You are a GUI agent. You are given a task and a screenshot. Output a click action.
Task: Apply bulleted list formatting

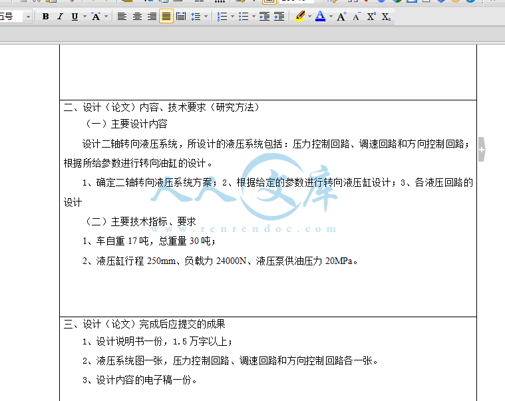[244, 17]
